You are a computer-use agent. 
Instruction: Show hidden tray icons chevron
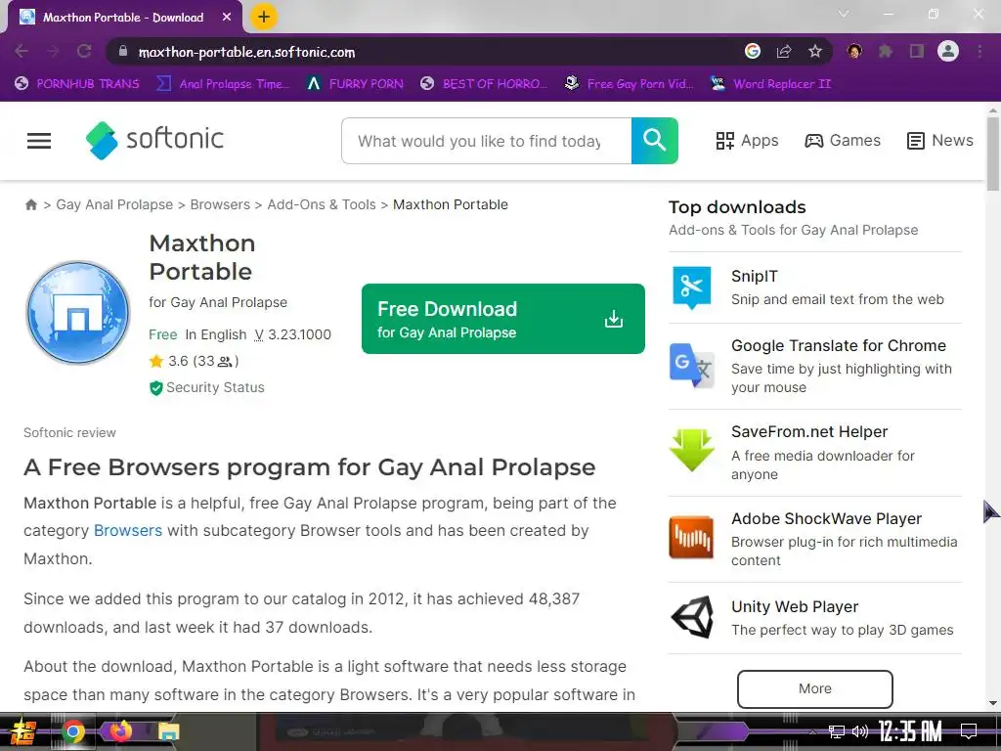[x=811, y=731]
